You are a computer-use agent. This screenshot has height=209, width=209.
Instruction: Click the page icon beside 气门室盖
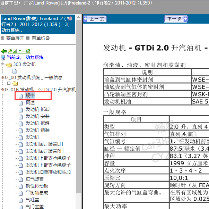coord(21,207)
